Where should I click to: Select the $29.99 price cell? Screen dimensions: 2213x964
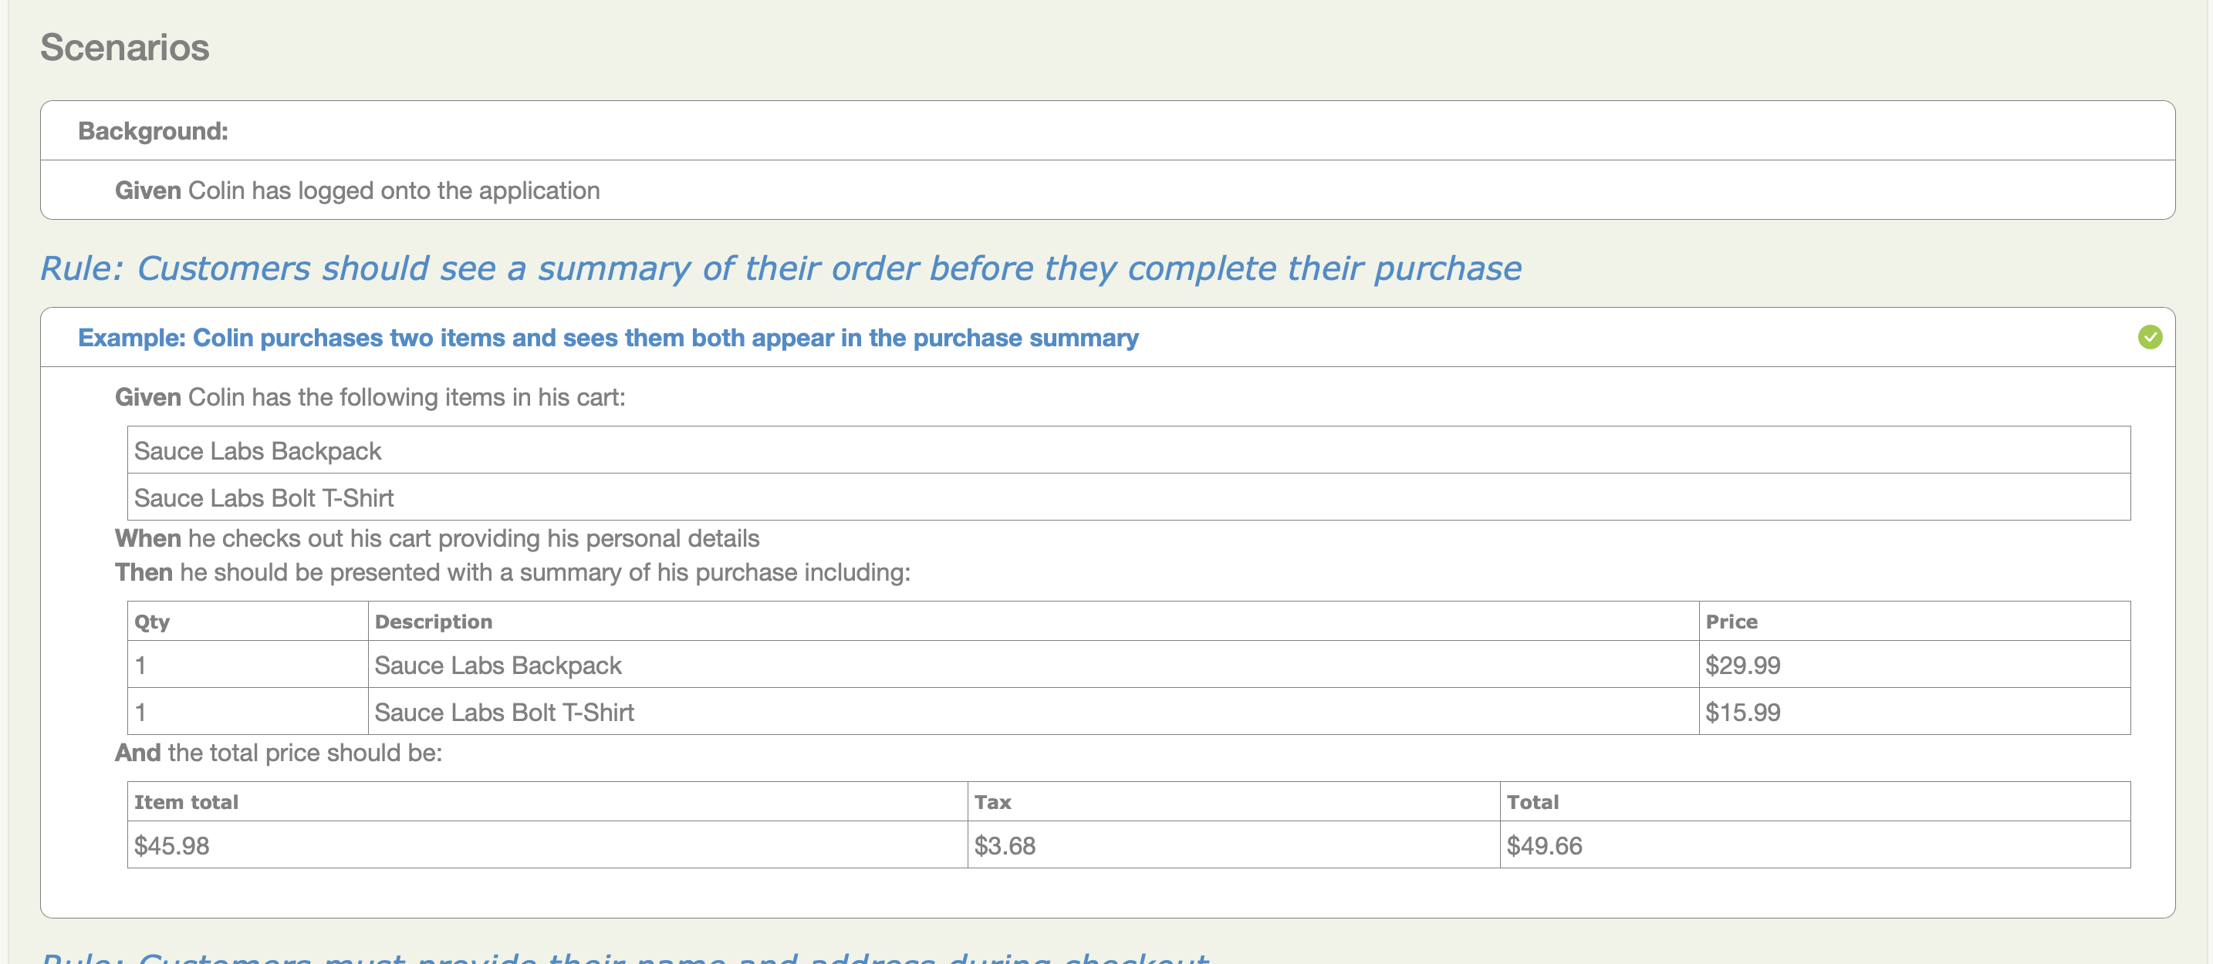coord(1742,666)
